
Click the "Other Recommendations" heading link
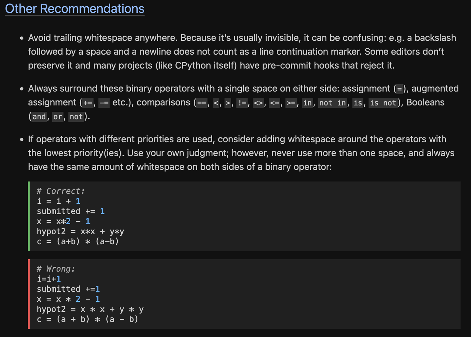point(75,9)
